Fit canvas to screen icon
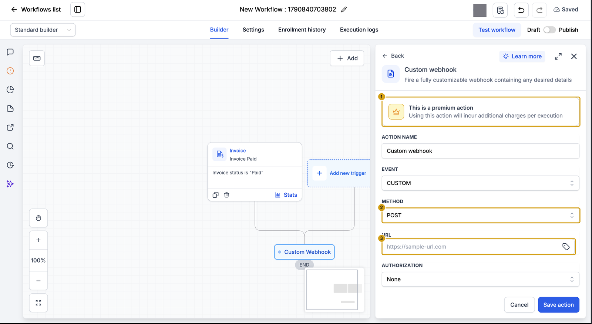The width and height of the screenshot is (592, 324). coord(38,303)
